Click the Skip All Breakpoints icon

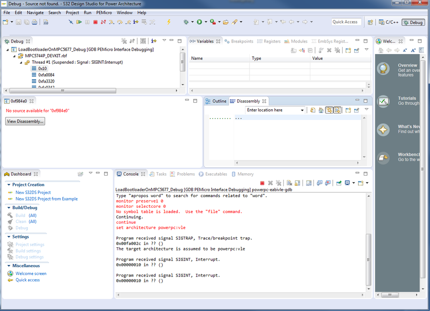tap(71, 22)
